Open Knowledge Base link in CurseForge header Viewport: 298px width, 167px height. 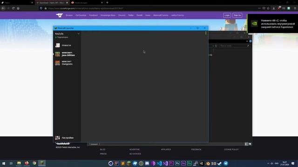click(108, 15)
